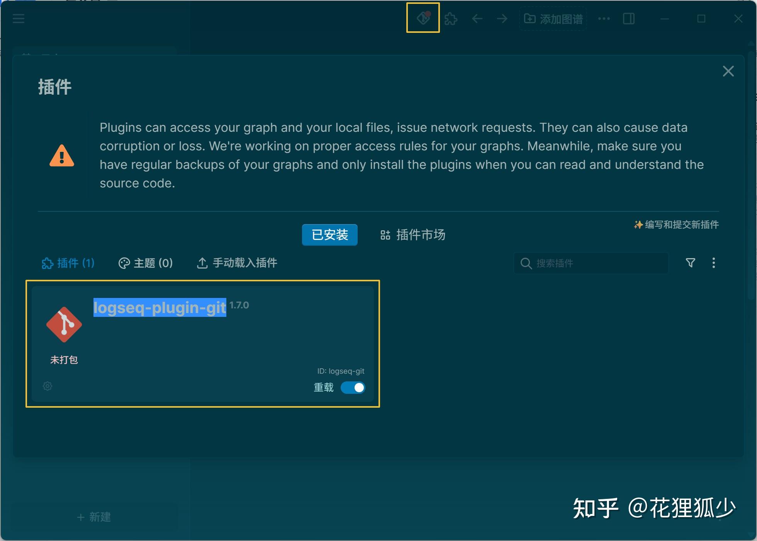Toggle the 重载 switch for logseq-plugin-git
757x541 pixels.
pos(353,388)
